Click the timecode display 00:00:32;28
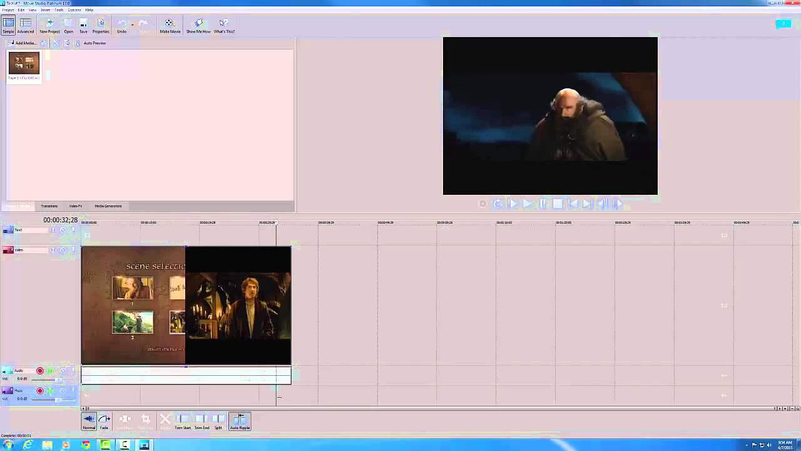 (60, 220)
